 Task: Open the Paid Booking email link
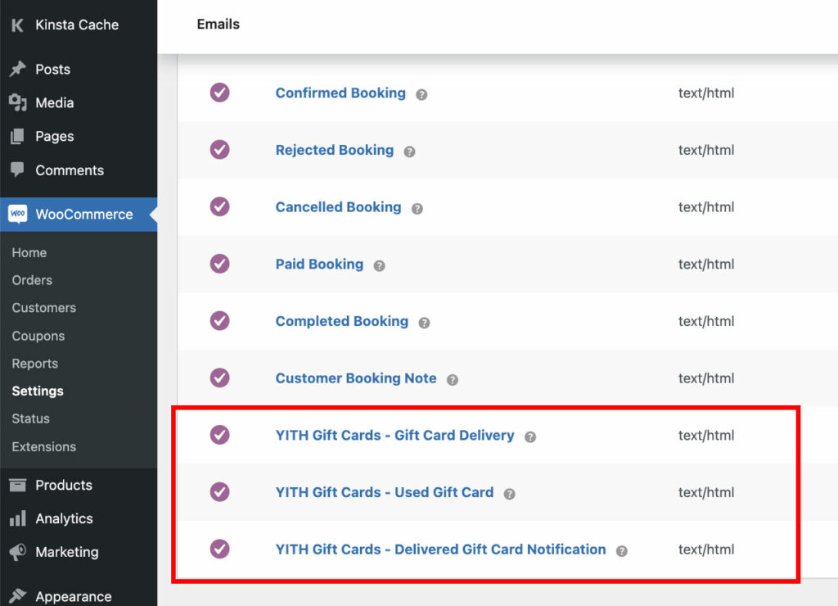click(x=320, y=265)
